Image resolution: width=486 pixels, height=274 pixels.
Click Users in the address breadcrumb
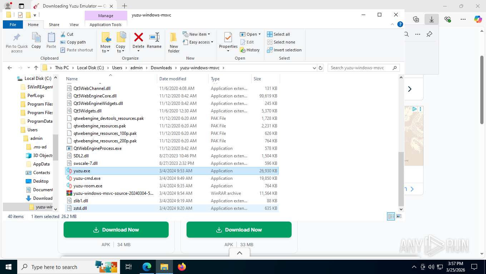(x=117, y=68)
